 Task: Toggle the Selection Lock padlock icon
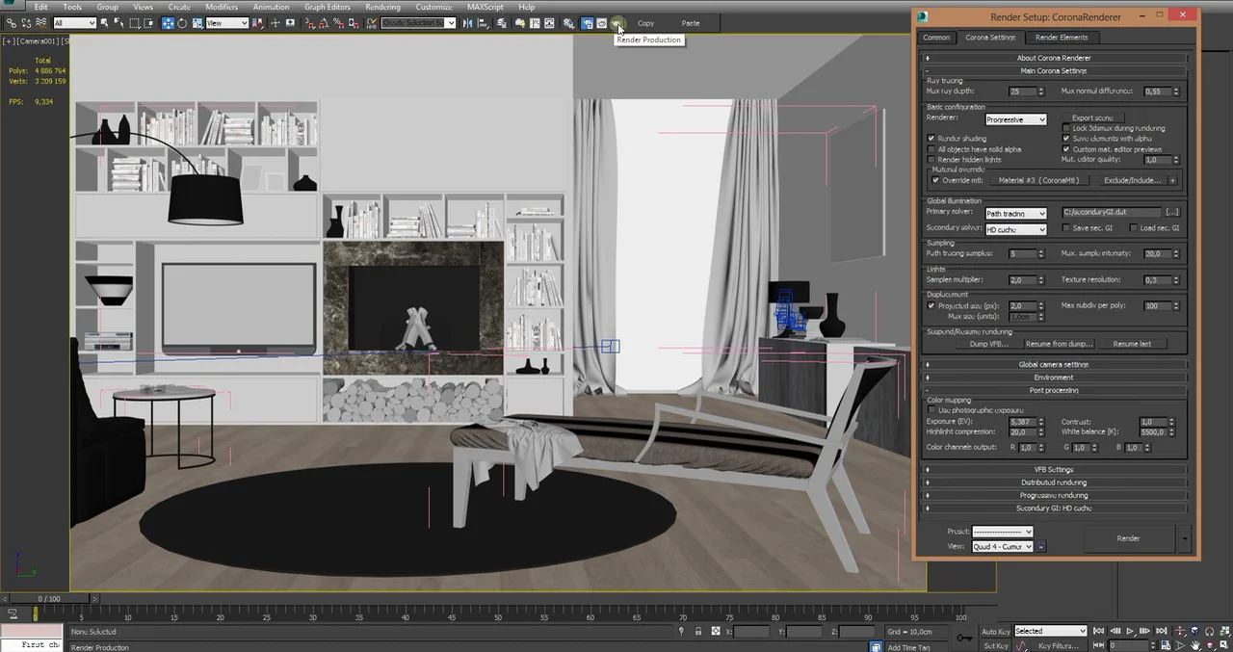pos(697,631)
